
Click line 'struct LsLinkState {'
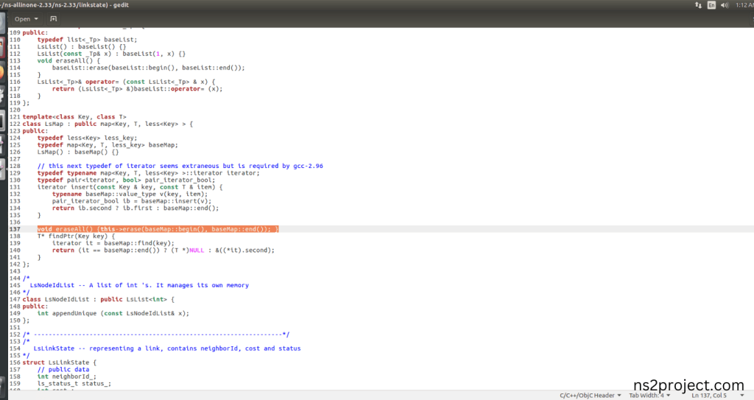pos(59,362)
